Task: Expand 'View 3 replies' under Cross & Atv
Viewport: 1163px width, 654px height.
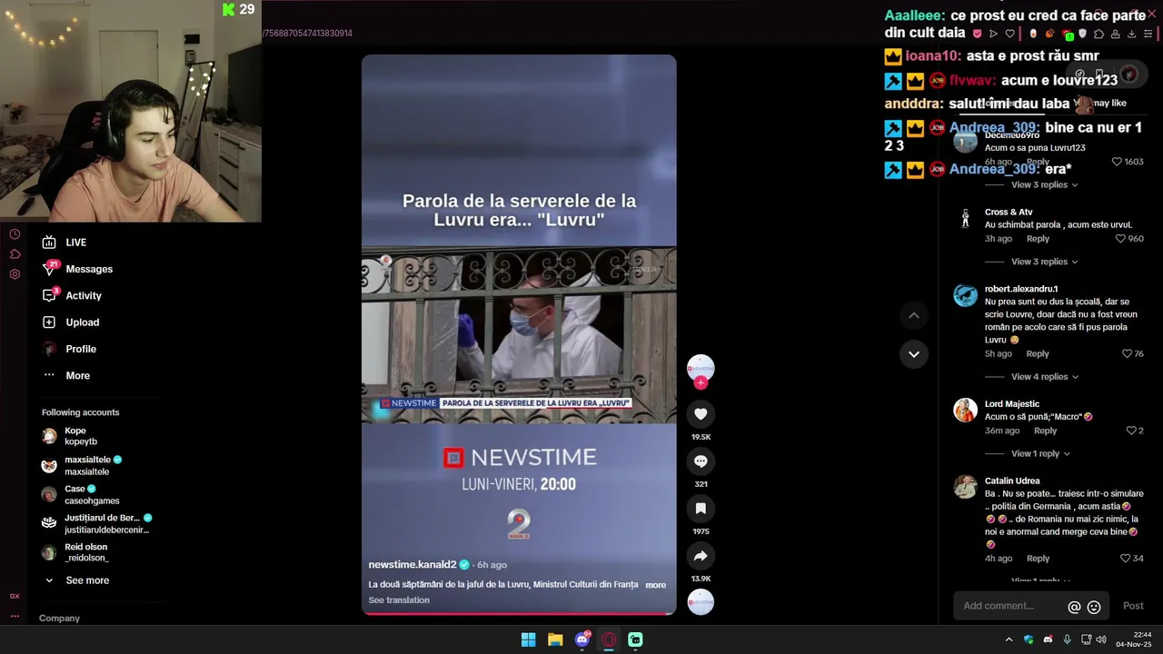Action: point(1044,262)
